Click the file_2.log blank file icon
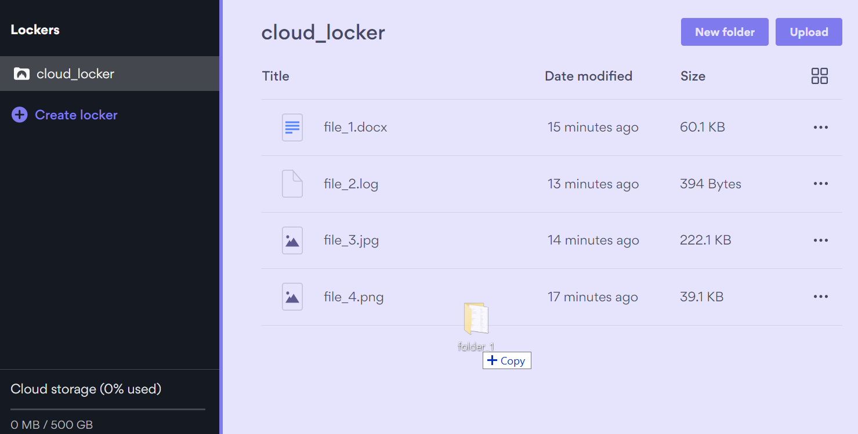This screenshot has width=858, height=434. point(292,184)
